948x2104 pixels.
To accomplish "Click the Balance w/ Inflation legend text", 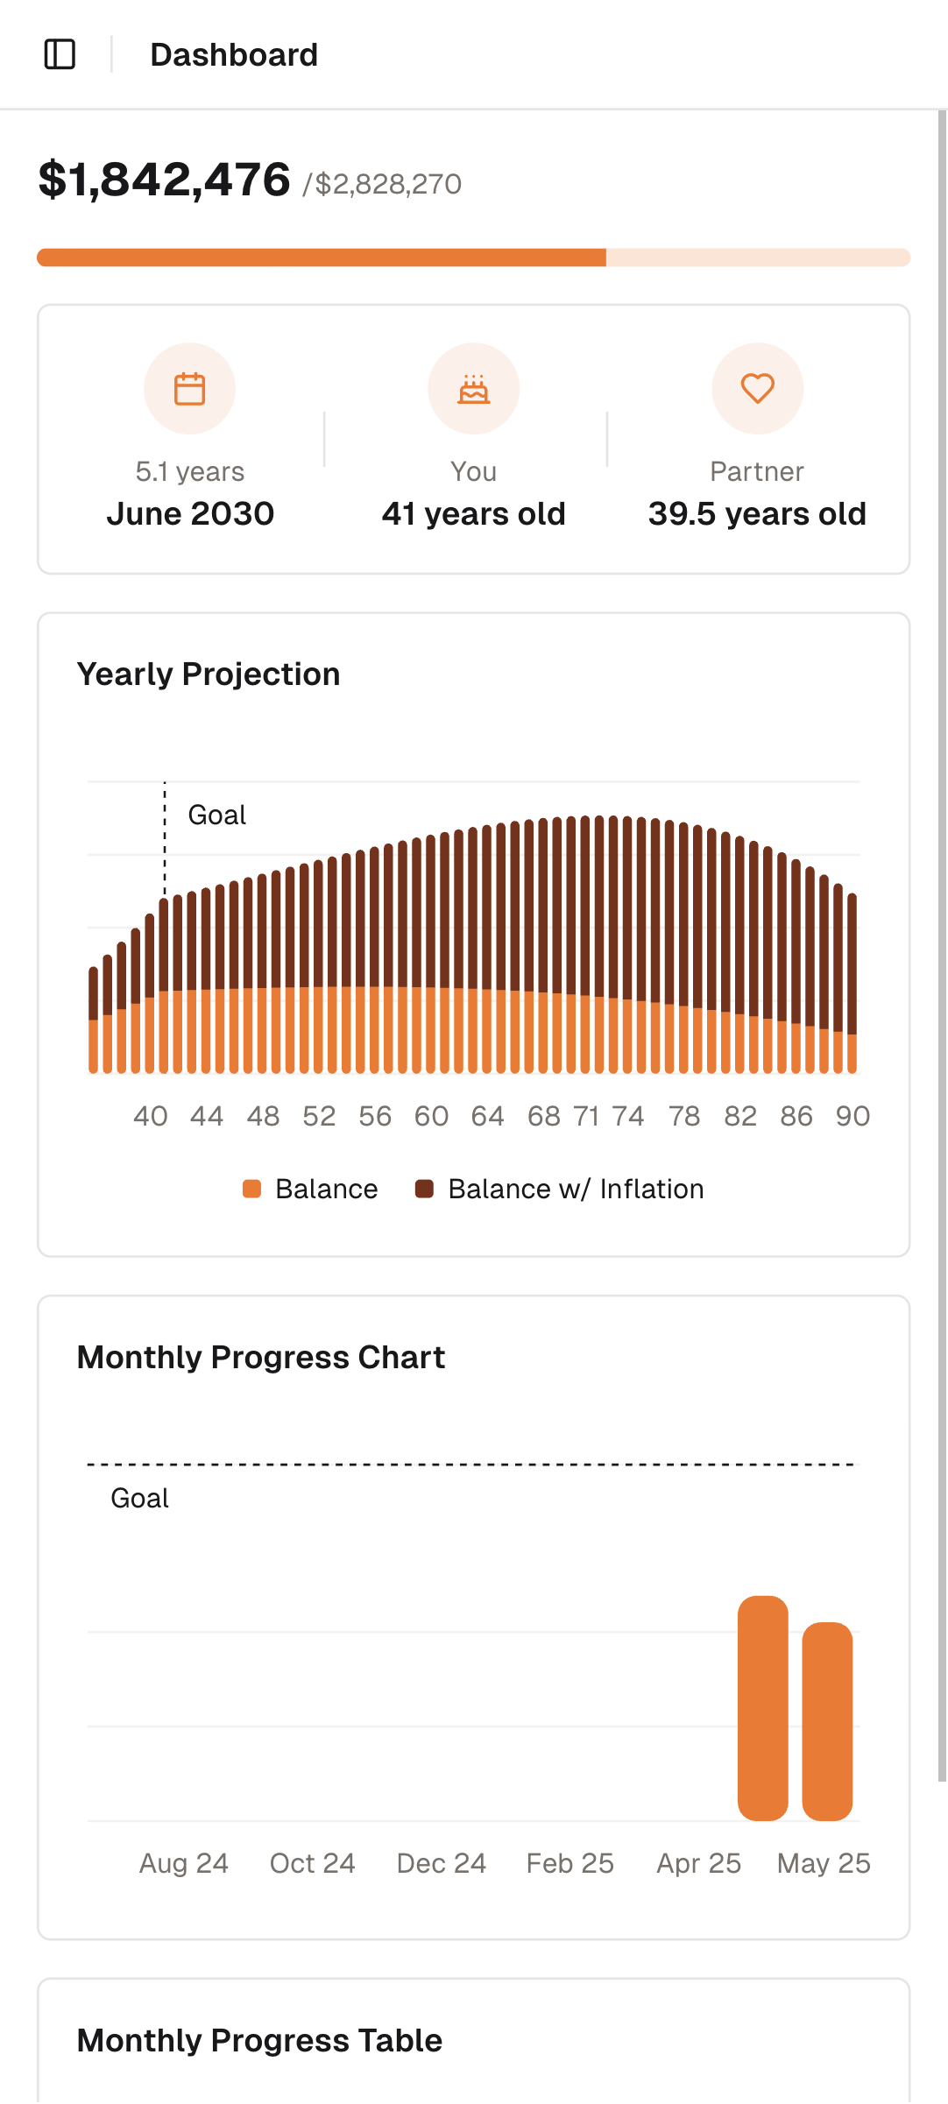I will point(576,1189).
